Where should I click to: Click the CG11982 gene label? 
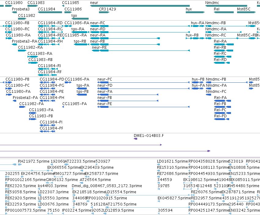[x=27, y=15]
